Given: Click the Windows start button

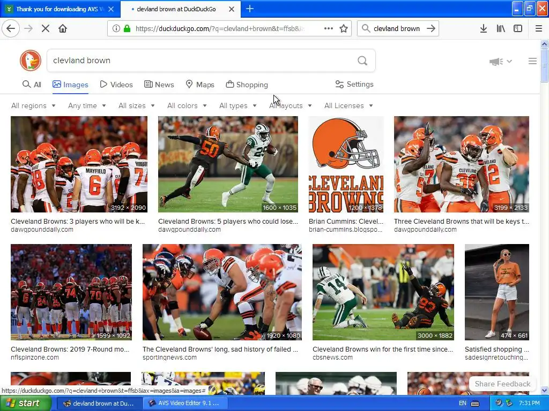Looking at the screenshot, I should [x=25, y=404].
